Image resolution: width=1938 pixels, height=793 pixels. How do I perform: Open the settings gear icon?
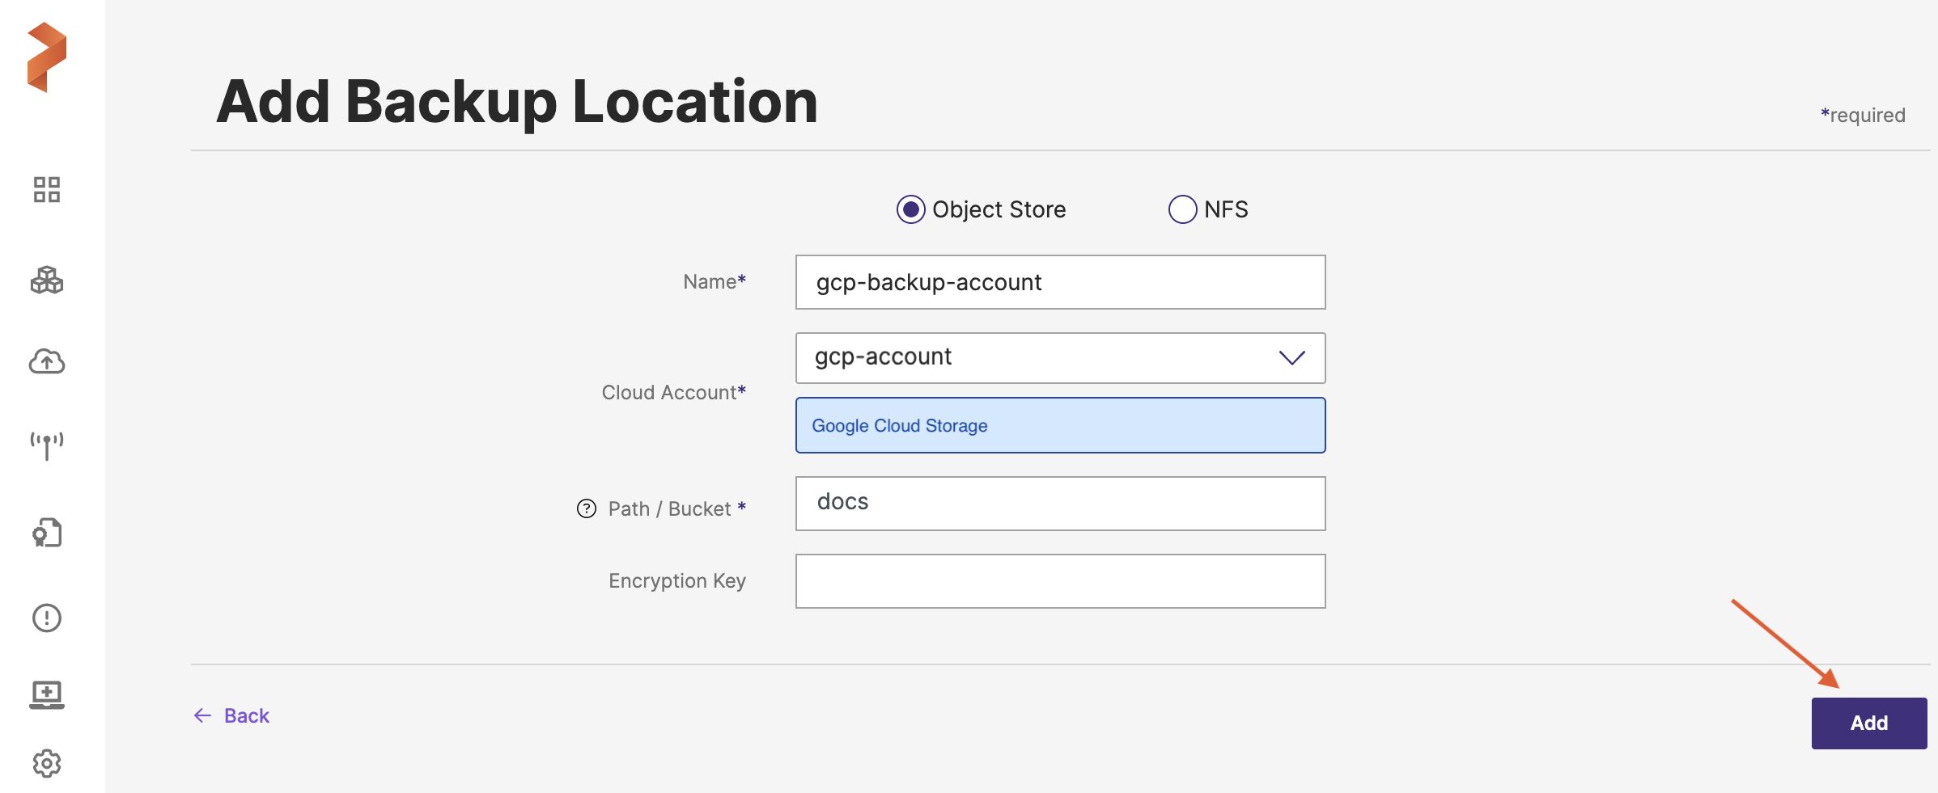click(47, 763)
